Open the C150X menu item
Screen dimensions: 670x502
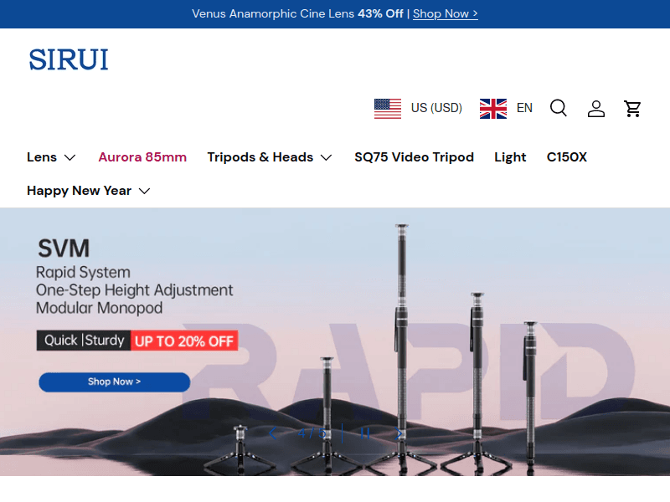coord(567,157)
